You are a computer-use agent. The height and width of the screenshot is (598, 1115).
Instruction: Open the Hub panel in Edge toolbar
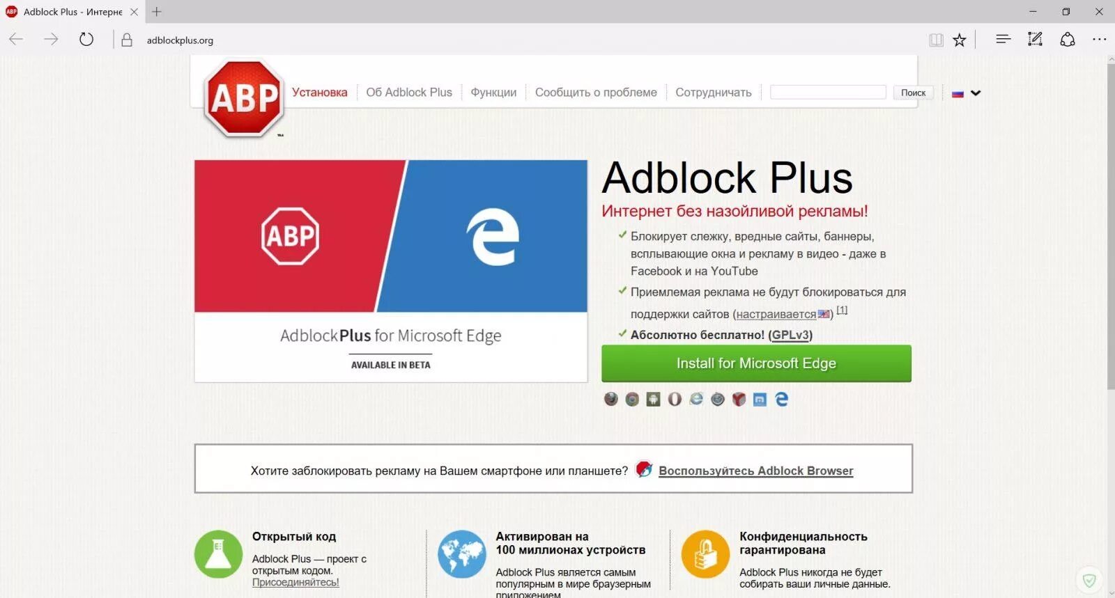(1003, 40)
